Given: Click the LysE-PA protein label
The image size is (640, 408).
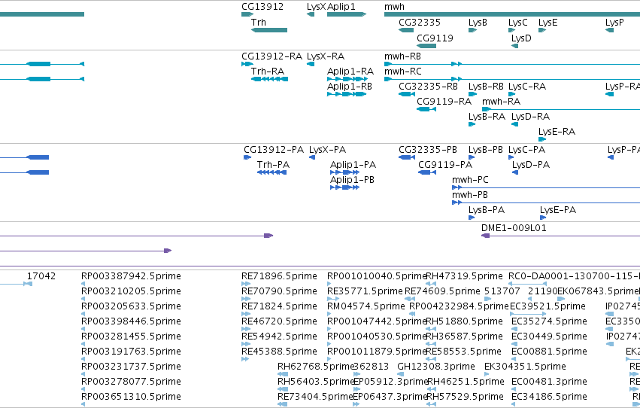Looking at the screenshot, I should (558, 210).
